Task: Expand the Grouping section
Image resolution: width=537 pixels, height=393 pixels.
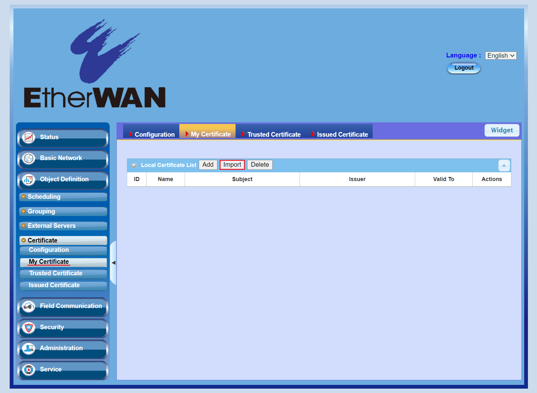Action: [x=63, y=211]
